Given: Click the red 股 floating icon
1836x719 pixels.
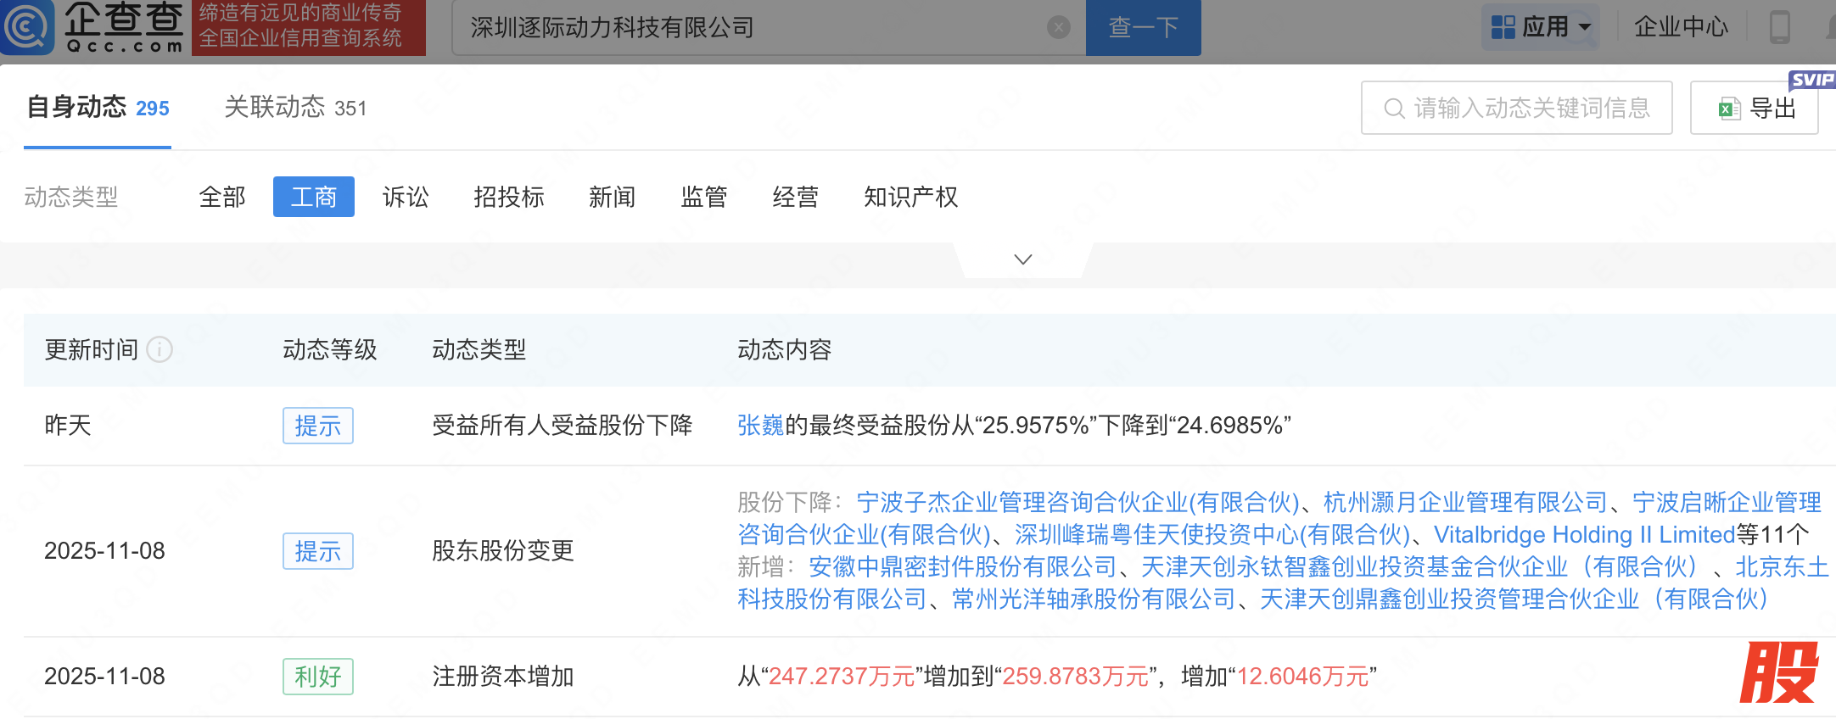Looking at the screenshot, I should tap(1778, 672).
